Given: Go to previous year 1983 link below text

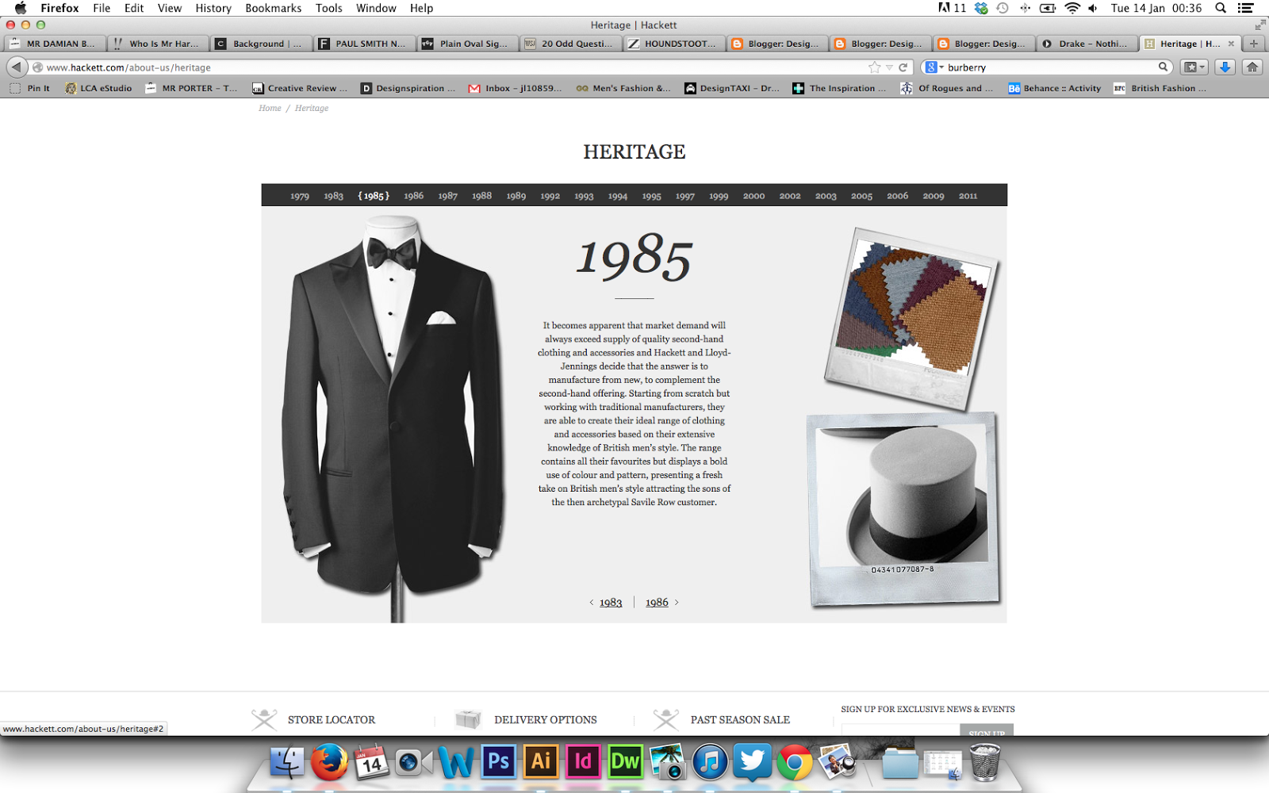Looking at the screenshot, I should [611, 603].
